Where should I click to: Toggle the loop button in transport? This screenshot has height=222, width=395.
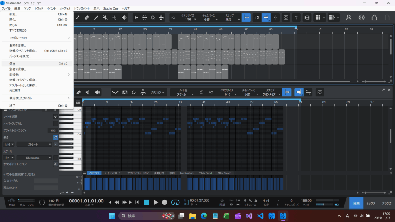click(176, 202)
